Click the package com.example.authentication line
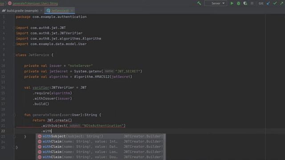The height and width of the screenshot is (160, 285). click(51, 17)
